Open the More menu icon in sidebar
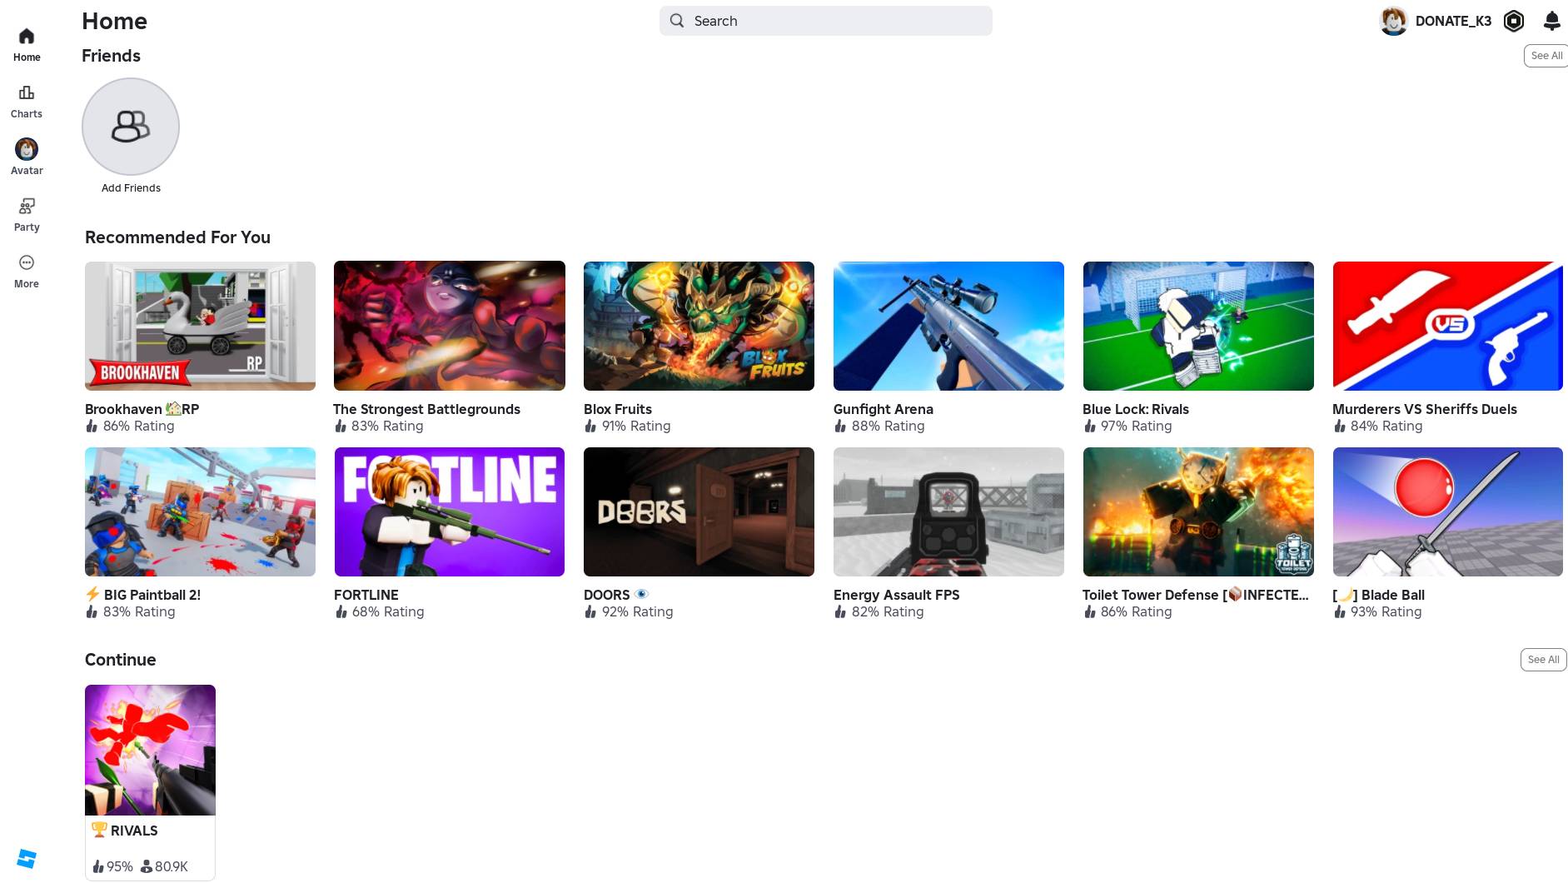The image size is (1568, 883). tap(27, 262)
